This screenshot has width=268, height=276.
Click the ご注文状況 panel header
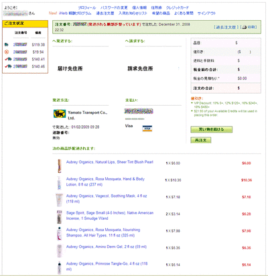click(25, 23)
